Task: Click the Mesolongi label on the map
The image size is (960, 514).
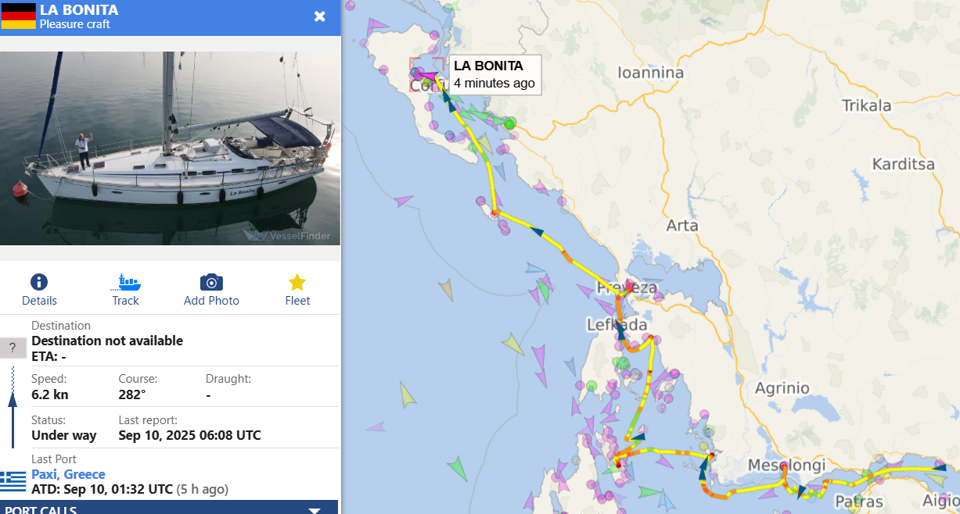Action: 786,466
